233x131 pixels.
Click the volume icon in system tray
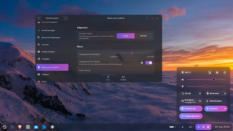click(203, 127)
